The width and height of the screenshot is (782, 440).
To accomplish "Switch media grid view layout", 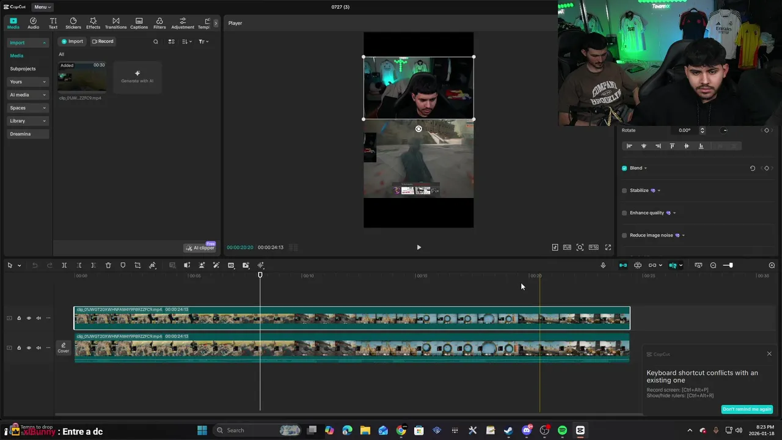I will [x=171, y=42].
